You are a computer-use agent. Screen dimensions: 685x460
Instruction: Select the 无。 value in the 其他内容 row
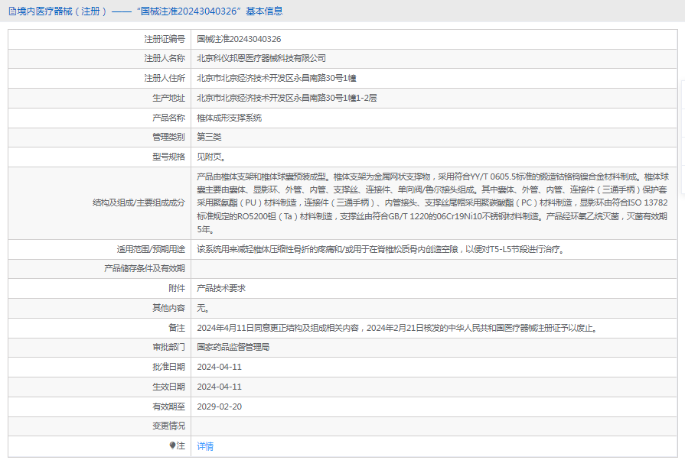(203, 308)
